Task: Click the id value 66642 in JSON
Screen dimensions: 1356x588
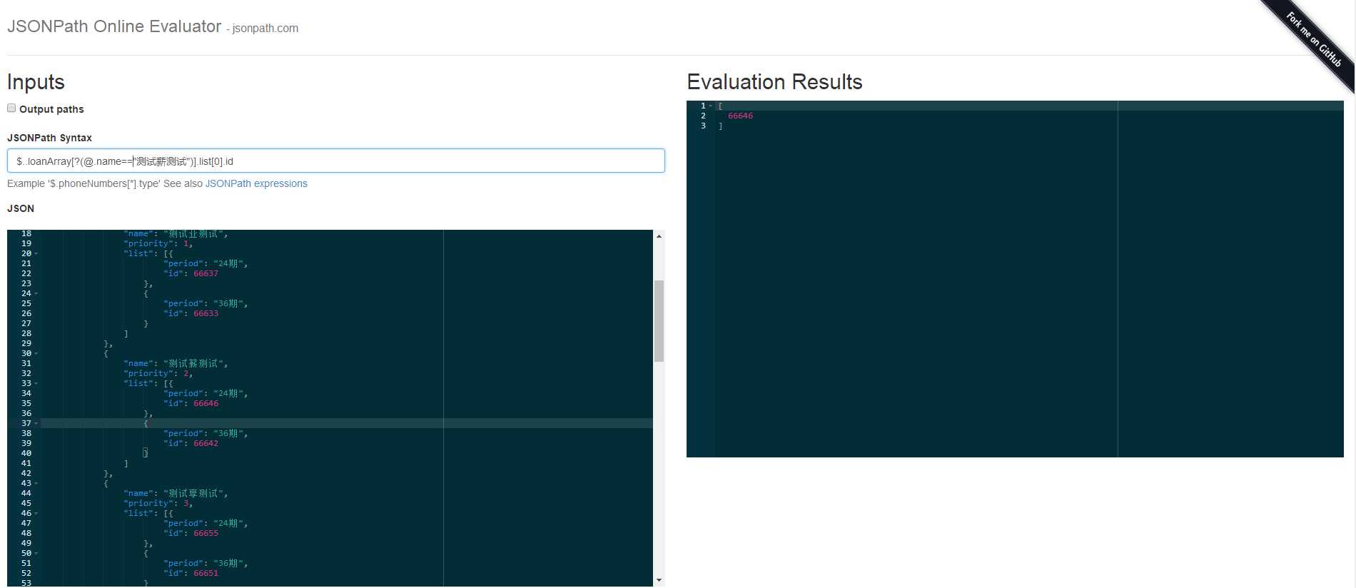Action: pos(206,444)
